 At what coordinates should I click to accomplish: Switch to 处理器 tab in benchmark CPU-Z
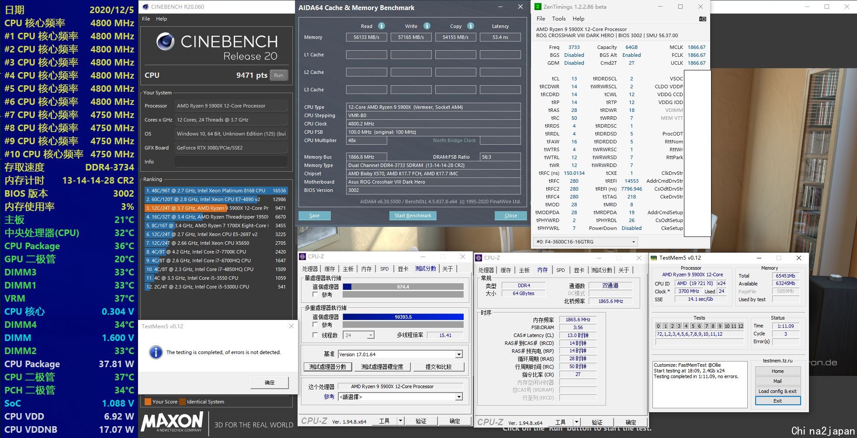coord(310,269)
